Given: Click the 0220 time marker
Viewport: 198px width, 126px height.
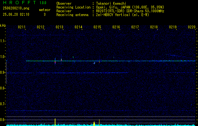Looking at the screenshot, I should [x=192, y=27].
